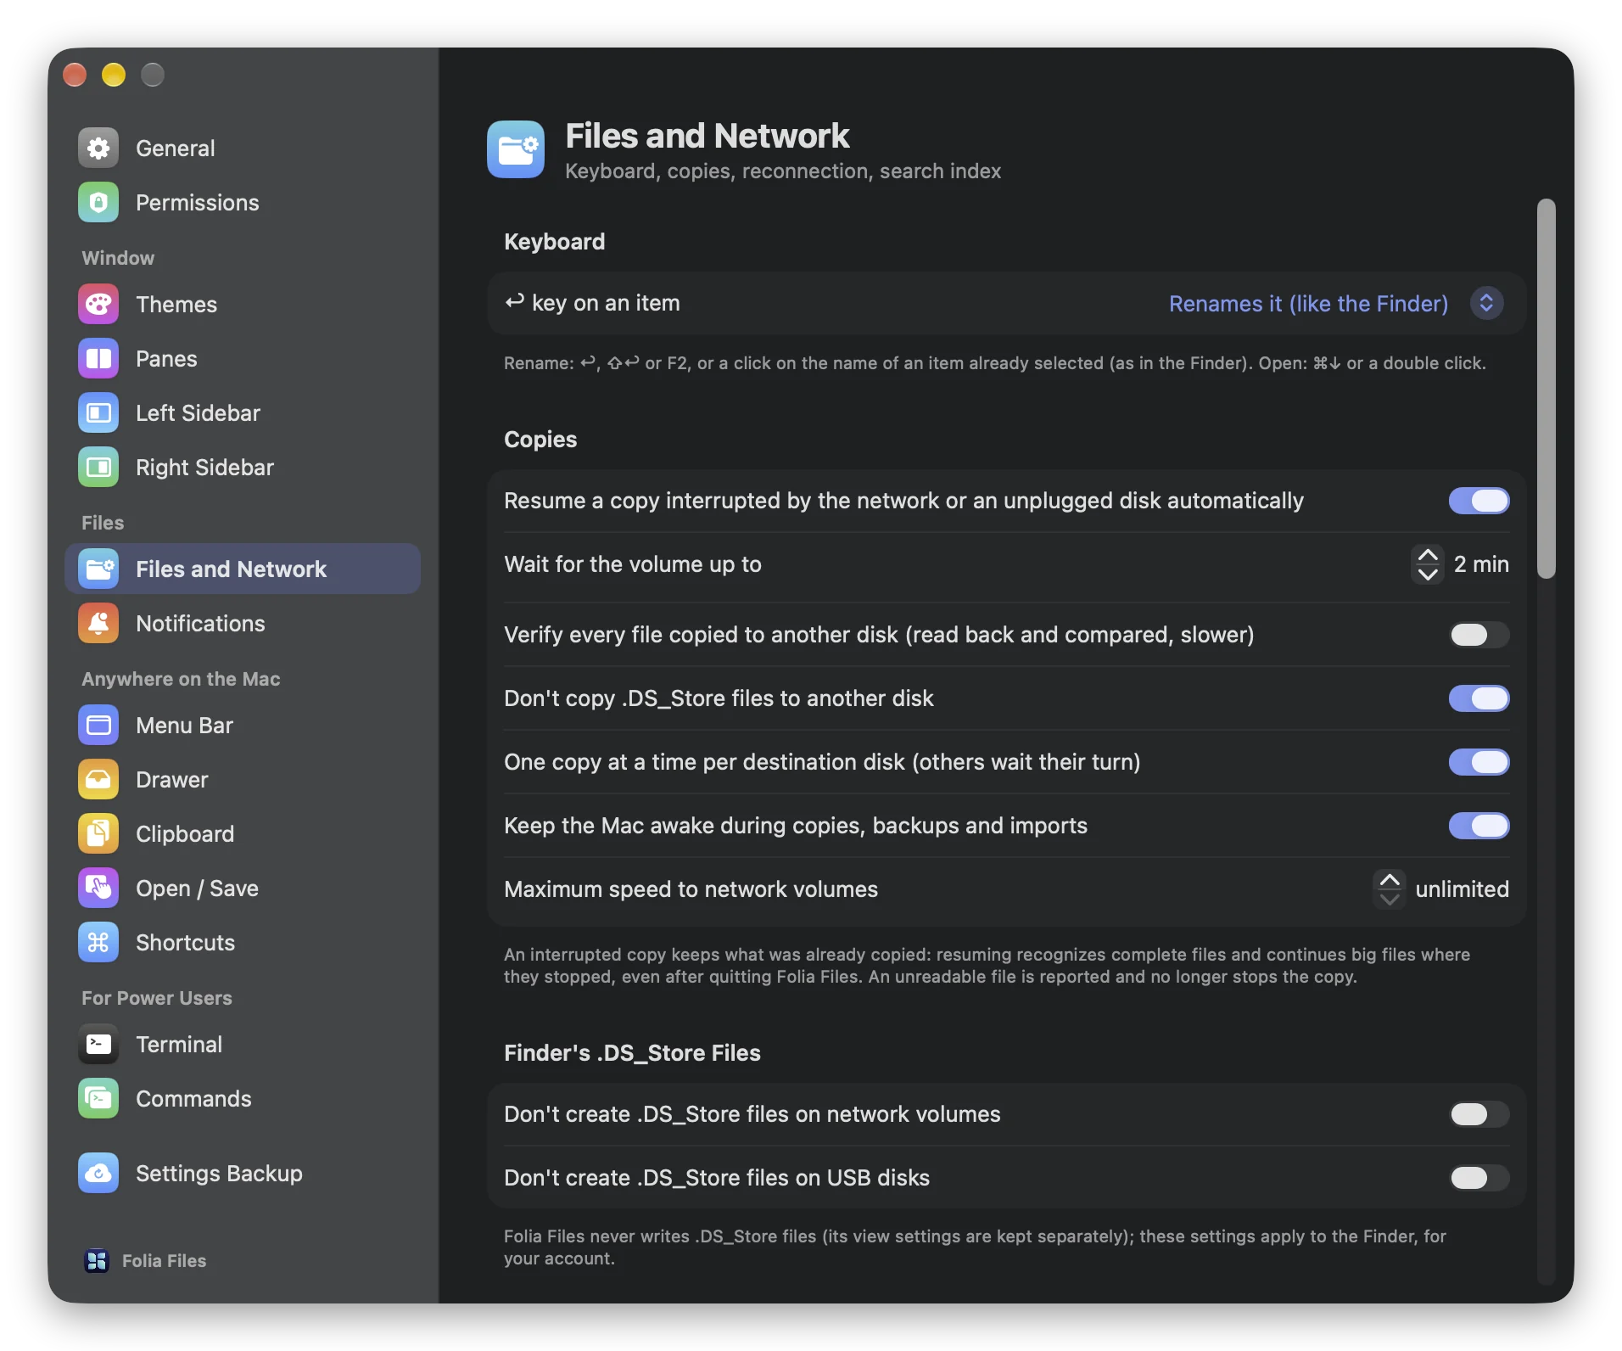
Task: Select the Themes palette icon
Action: pyautogui.click(x=98, y=305)
